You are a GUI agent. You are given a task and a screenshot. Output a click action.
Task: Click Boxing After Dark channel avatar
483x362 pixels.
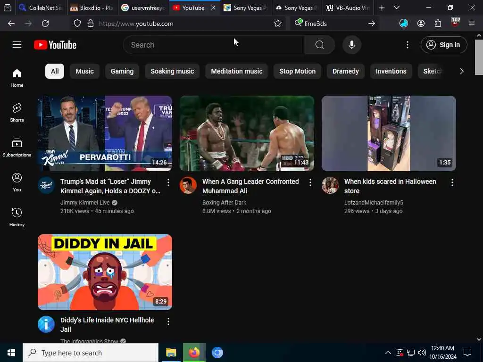(188, 185)
